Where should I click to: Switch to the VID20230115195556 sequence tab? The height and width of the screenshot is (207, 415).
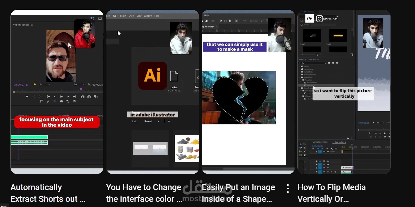pyautogui.click(x=320, y=142)
